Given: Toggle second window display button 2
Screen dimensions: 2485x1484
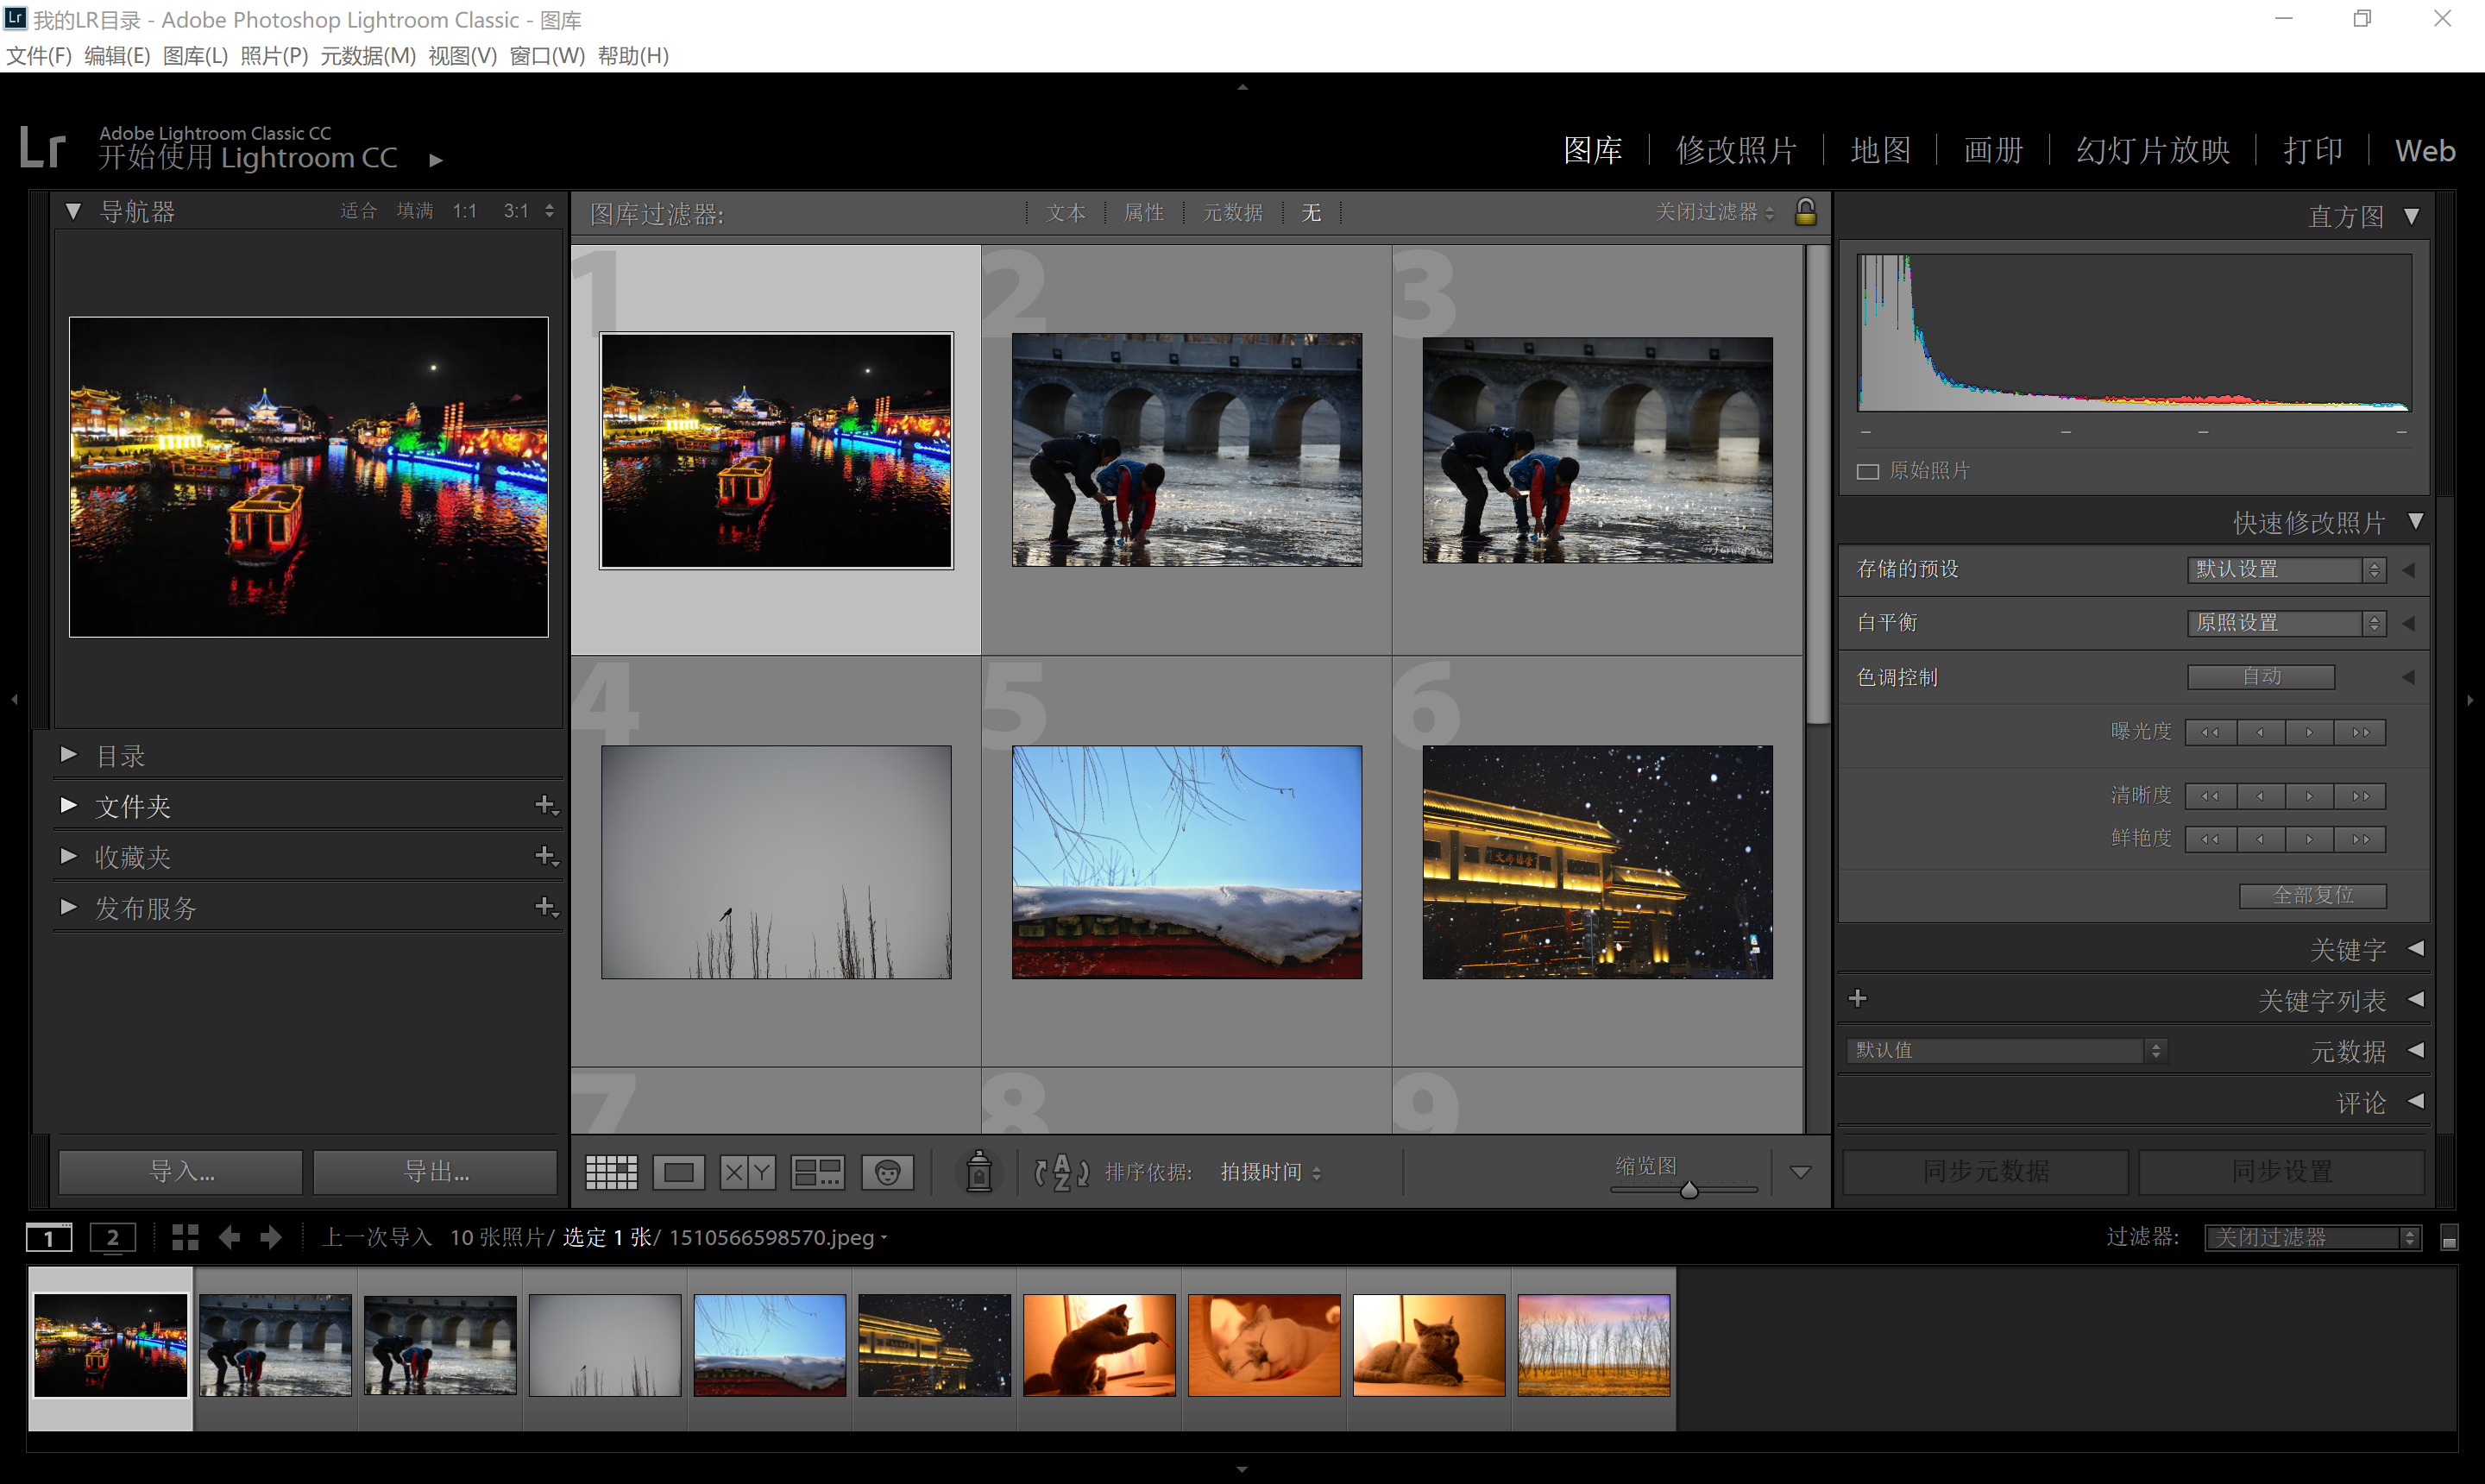Looking at the screenshot, I should point(113,1238).
